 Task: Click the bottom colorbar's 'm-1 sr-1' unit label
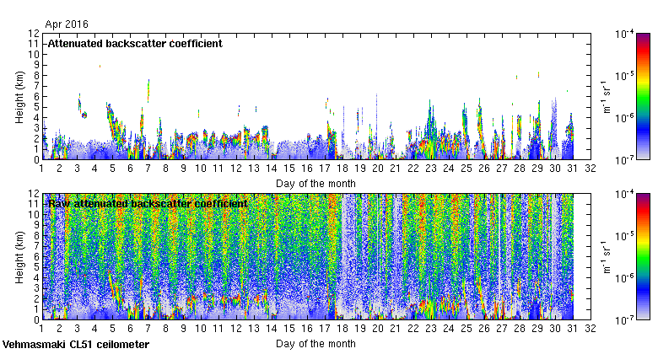(x=607, y=257)
